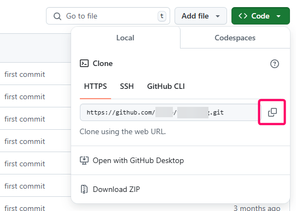Open with GitHub Desktop
Viewport: 296px width, 211px height.
pyautogui.click(x=181, y=160)
